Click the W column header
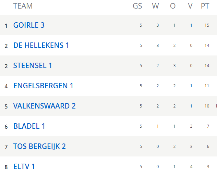 tap(155, 6)
